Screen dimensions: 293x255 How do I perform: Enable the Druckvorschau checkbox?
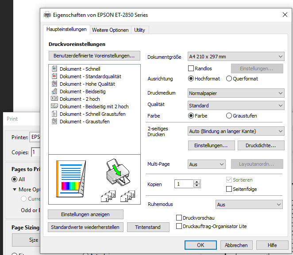(179, 218)
